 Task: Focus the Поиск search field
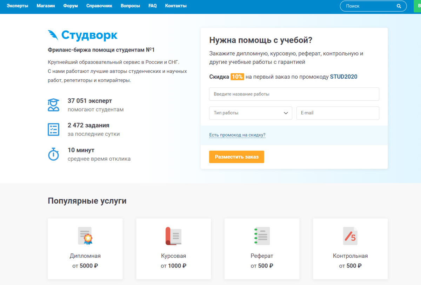tap(373, 6)
